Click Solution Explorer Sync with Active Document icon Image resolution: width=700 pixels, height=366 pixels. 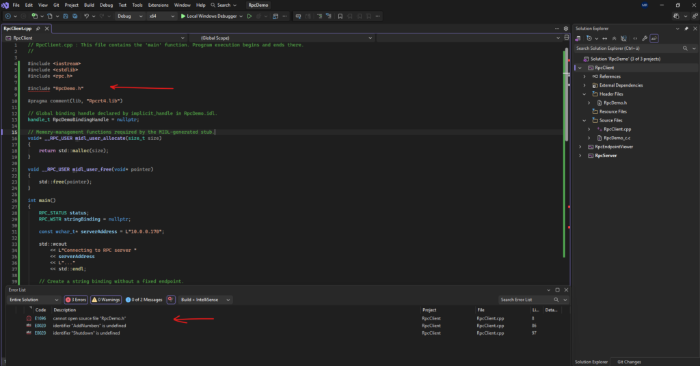pos(604,38)
